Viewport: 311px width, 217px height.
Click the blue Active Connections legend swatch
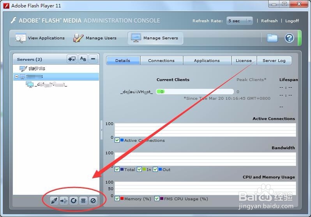click(x=122, y=140)
